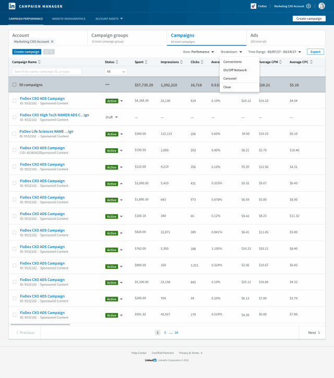Click the greyed bulk action icon beside Create campaign
Viewport: 334px width, 378px height.
click(x=49, y=52)
